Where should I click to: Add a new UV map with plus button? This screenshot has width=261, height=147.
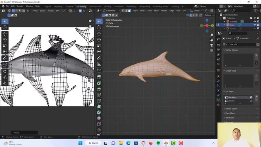257,96
